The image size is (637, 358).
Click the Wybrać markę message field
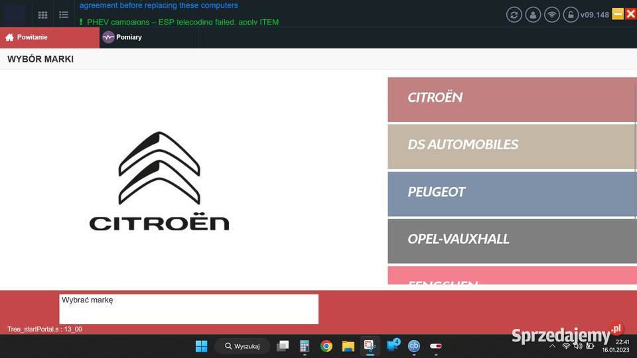pos(189,310)
